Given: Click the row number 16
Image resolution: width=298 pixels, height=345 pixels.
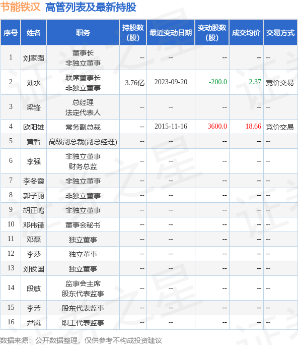Looking at the screenshot, I should point(11,322).
